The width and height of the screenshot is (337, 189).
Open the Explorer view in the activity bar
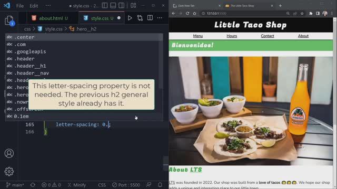(x=9, y=20)
